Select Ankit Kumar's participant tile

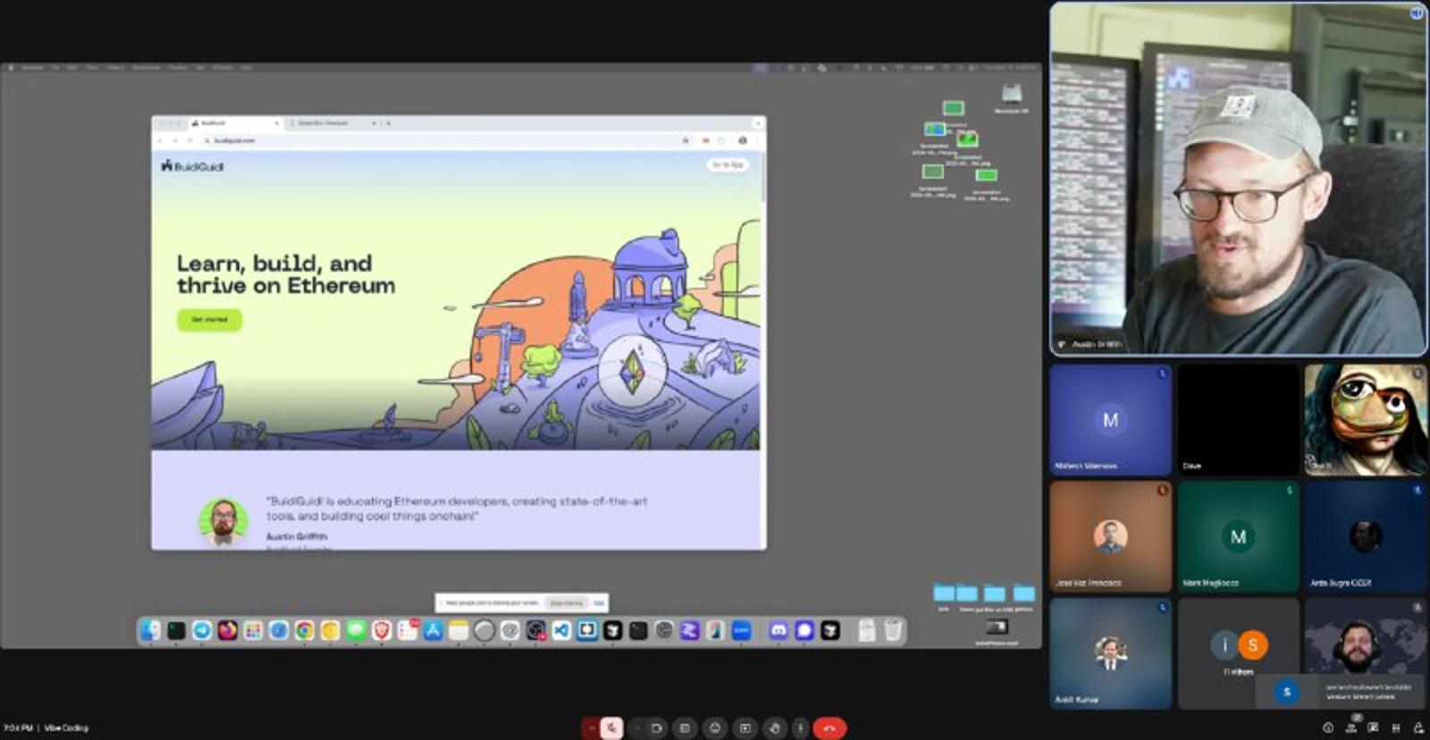(x=1111, y=653)
